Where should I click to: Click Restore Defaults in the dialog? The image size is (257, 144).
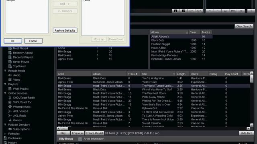[x=65, y=30]
